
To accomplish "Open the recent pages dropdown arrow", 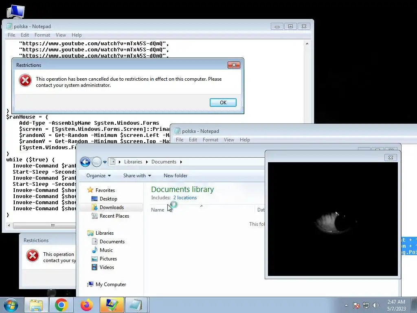I will [x=105, y=162].
